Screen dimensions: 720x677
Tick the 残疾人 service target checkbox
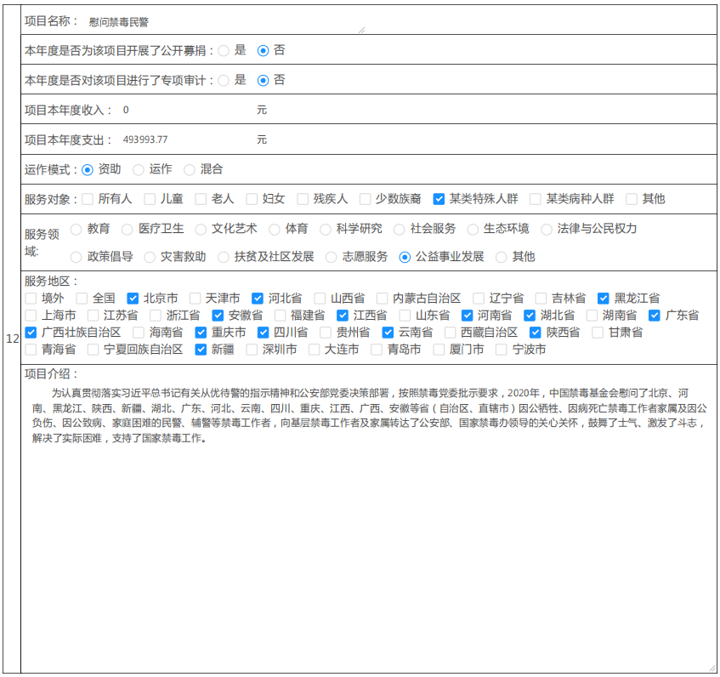coord(303,199)
